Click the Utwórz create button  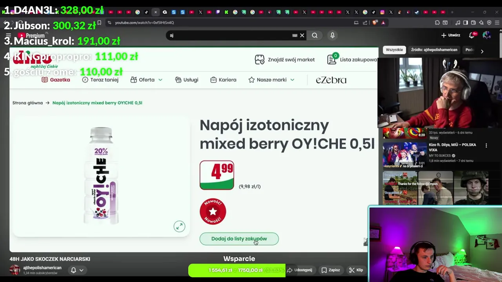pyautogui.click(x=451, y=35)
